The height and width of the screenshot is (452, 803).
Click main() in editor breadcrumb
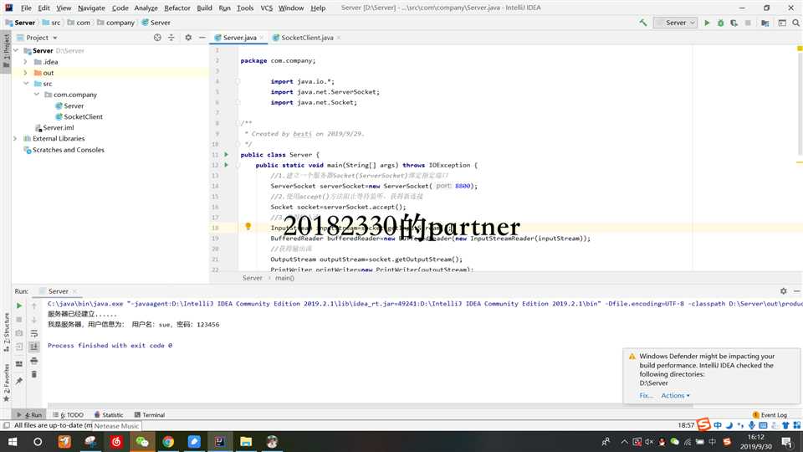pyautogui.click(x=284, y=278)
